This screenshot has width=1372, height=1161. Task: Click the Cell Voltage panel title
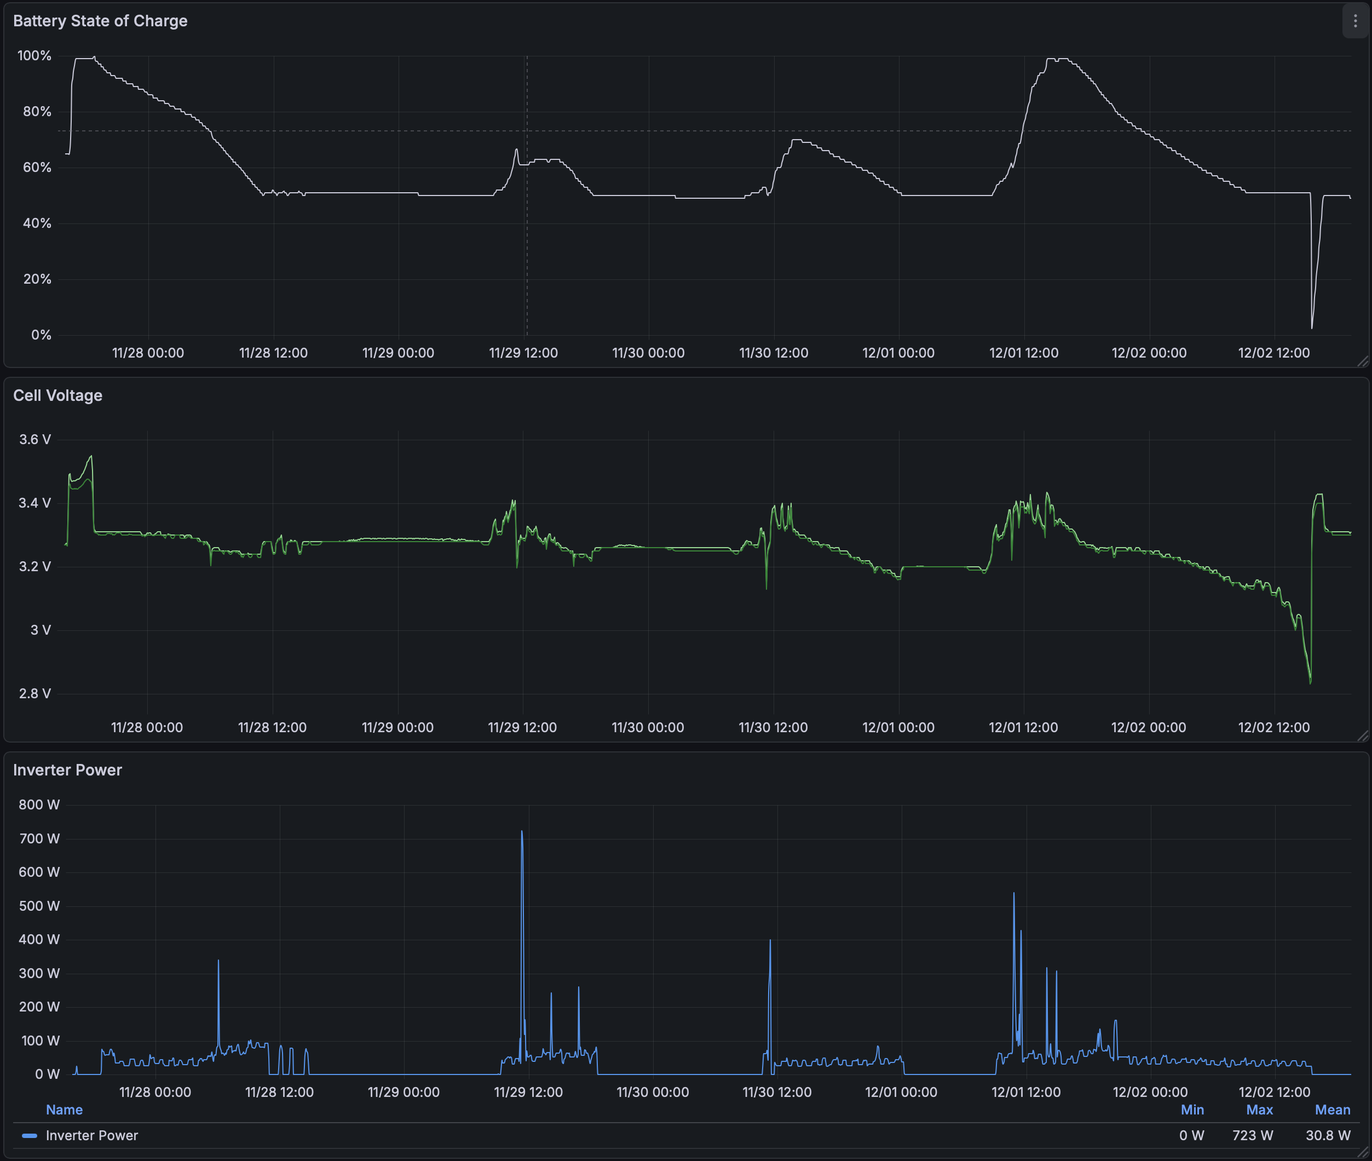(58, 395)
